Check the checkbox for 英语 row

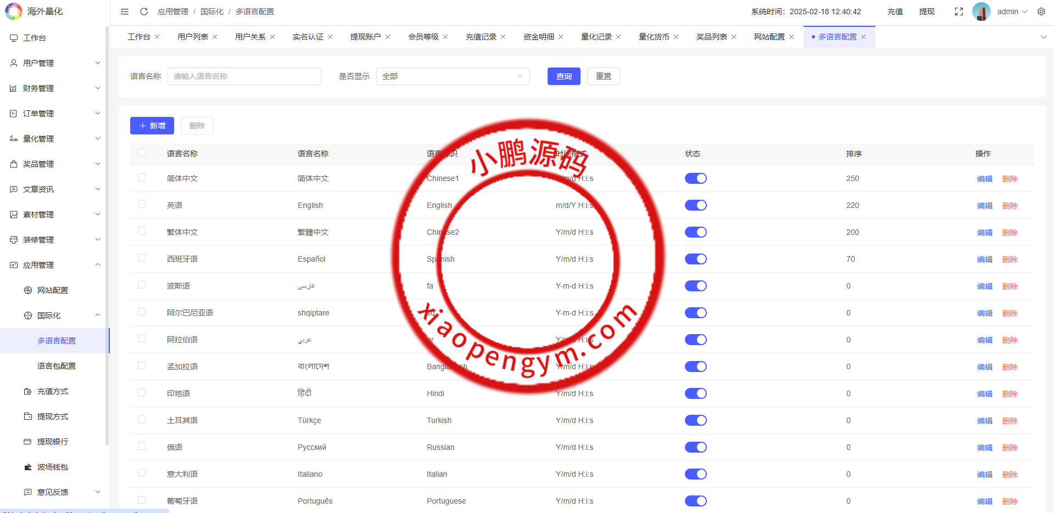point(142,205)
